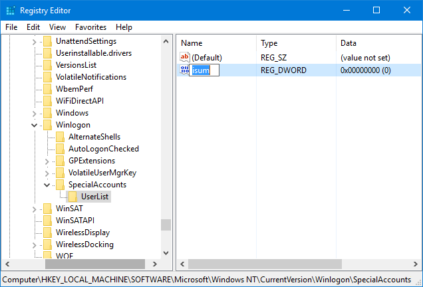Collapse the SpecialAccounts tree node
Viewport: 423px width, 287px height.
(46, 185)
